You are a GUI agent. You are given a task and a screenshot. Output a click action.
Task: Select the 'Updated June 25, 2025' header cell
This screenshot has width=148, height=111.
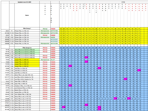click(24, 2)
